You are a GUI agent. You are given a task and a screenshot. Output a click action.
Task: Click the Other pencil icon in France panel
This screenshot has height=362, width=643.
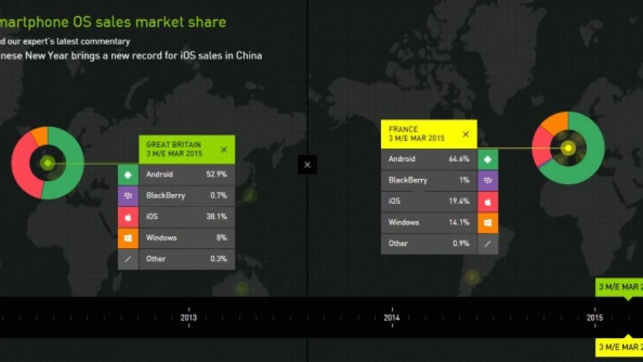487,244
